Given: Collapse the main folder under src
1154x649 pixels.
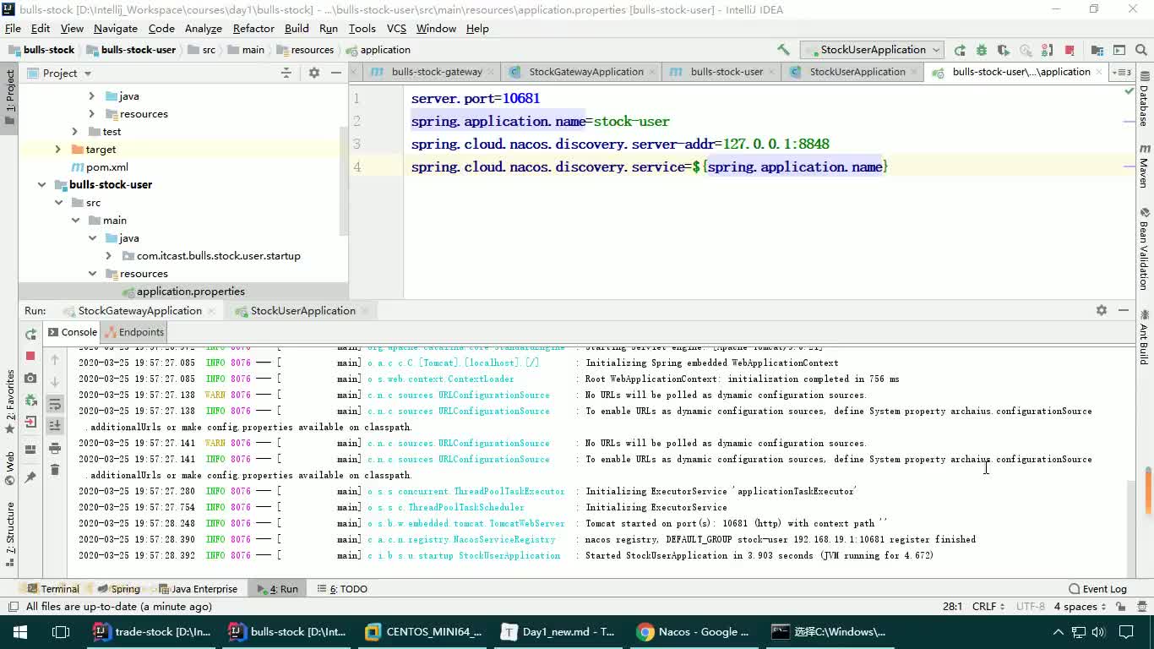Looking at the screenshot, I should pyautogui.click(x=75, y=220).
